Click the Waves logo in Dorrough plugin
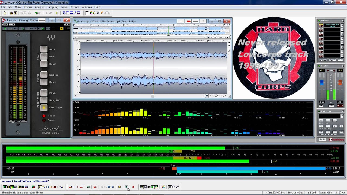 (x=51, y=38)
